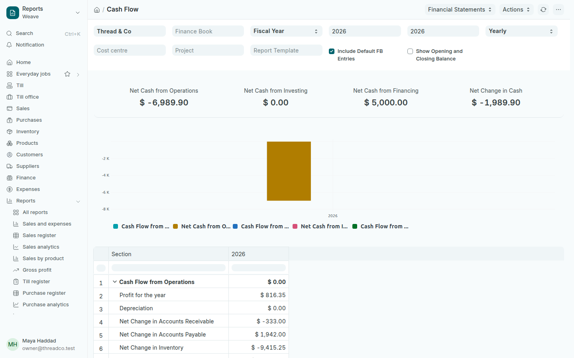Open Expenses module in sidebar
Screen dimensions: 574x358
[43, 189]
